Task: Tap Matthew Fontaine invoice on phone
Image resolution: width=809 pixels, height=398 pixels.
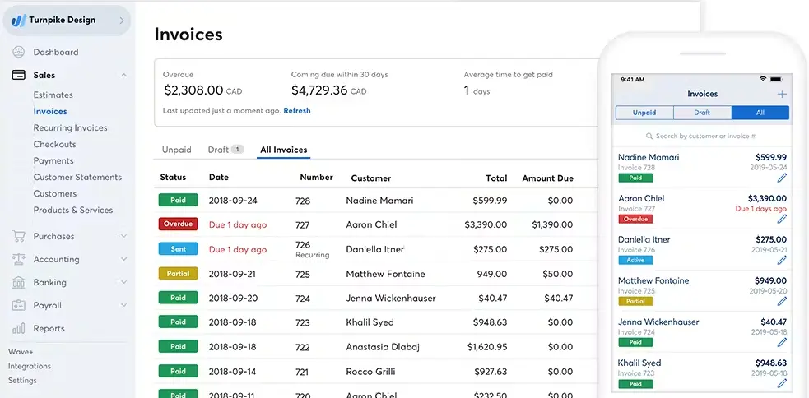Action: point(702,291)
